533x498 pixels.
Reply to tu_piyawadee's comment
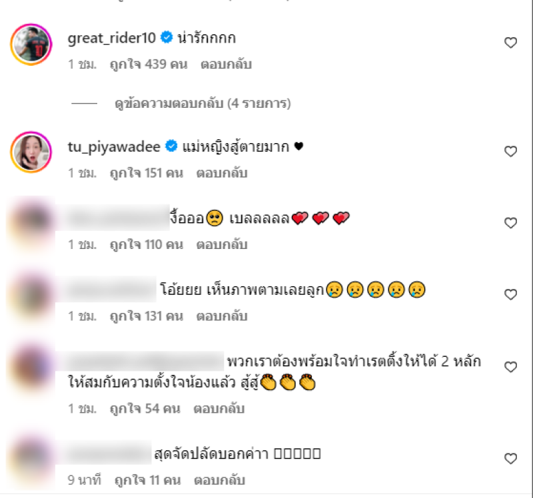[222, 173]
